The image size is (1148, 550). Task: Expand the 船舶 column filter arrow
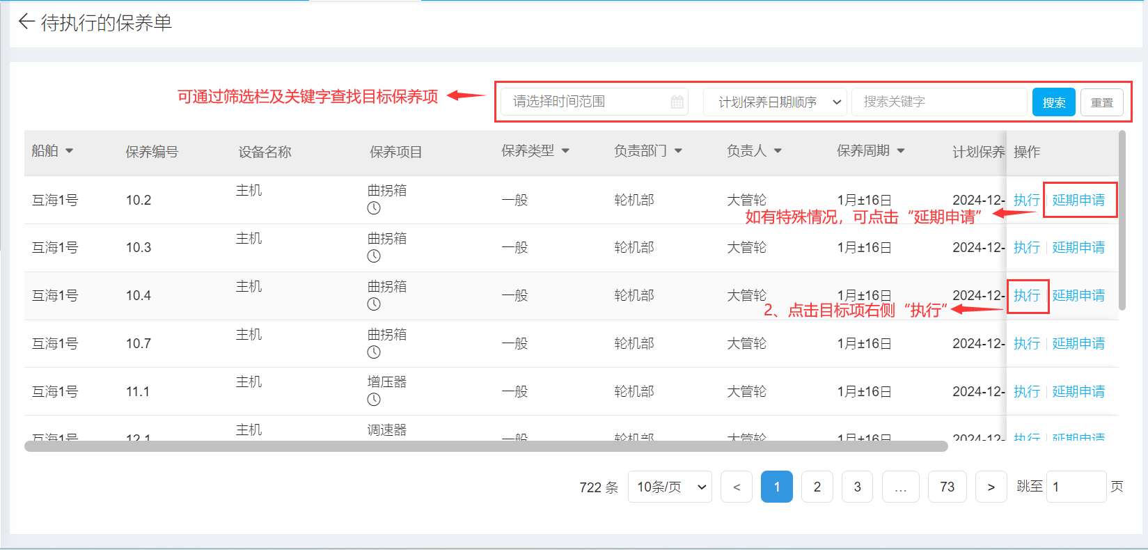(69, 151)
